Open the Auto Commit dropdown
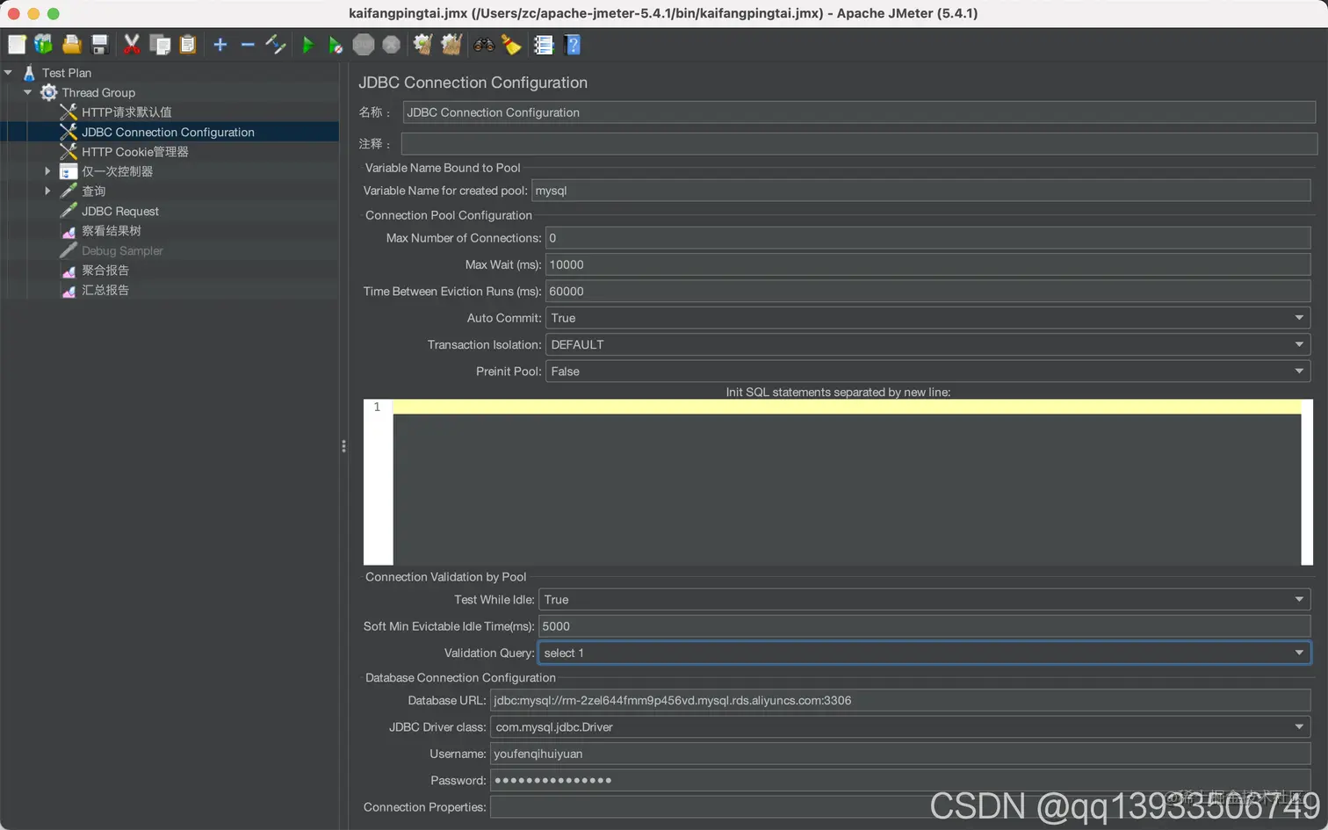The image size is (1328, 830). [x=928, y=318]
